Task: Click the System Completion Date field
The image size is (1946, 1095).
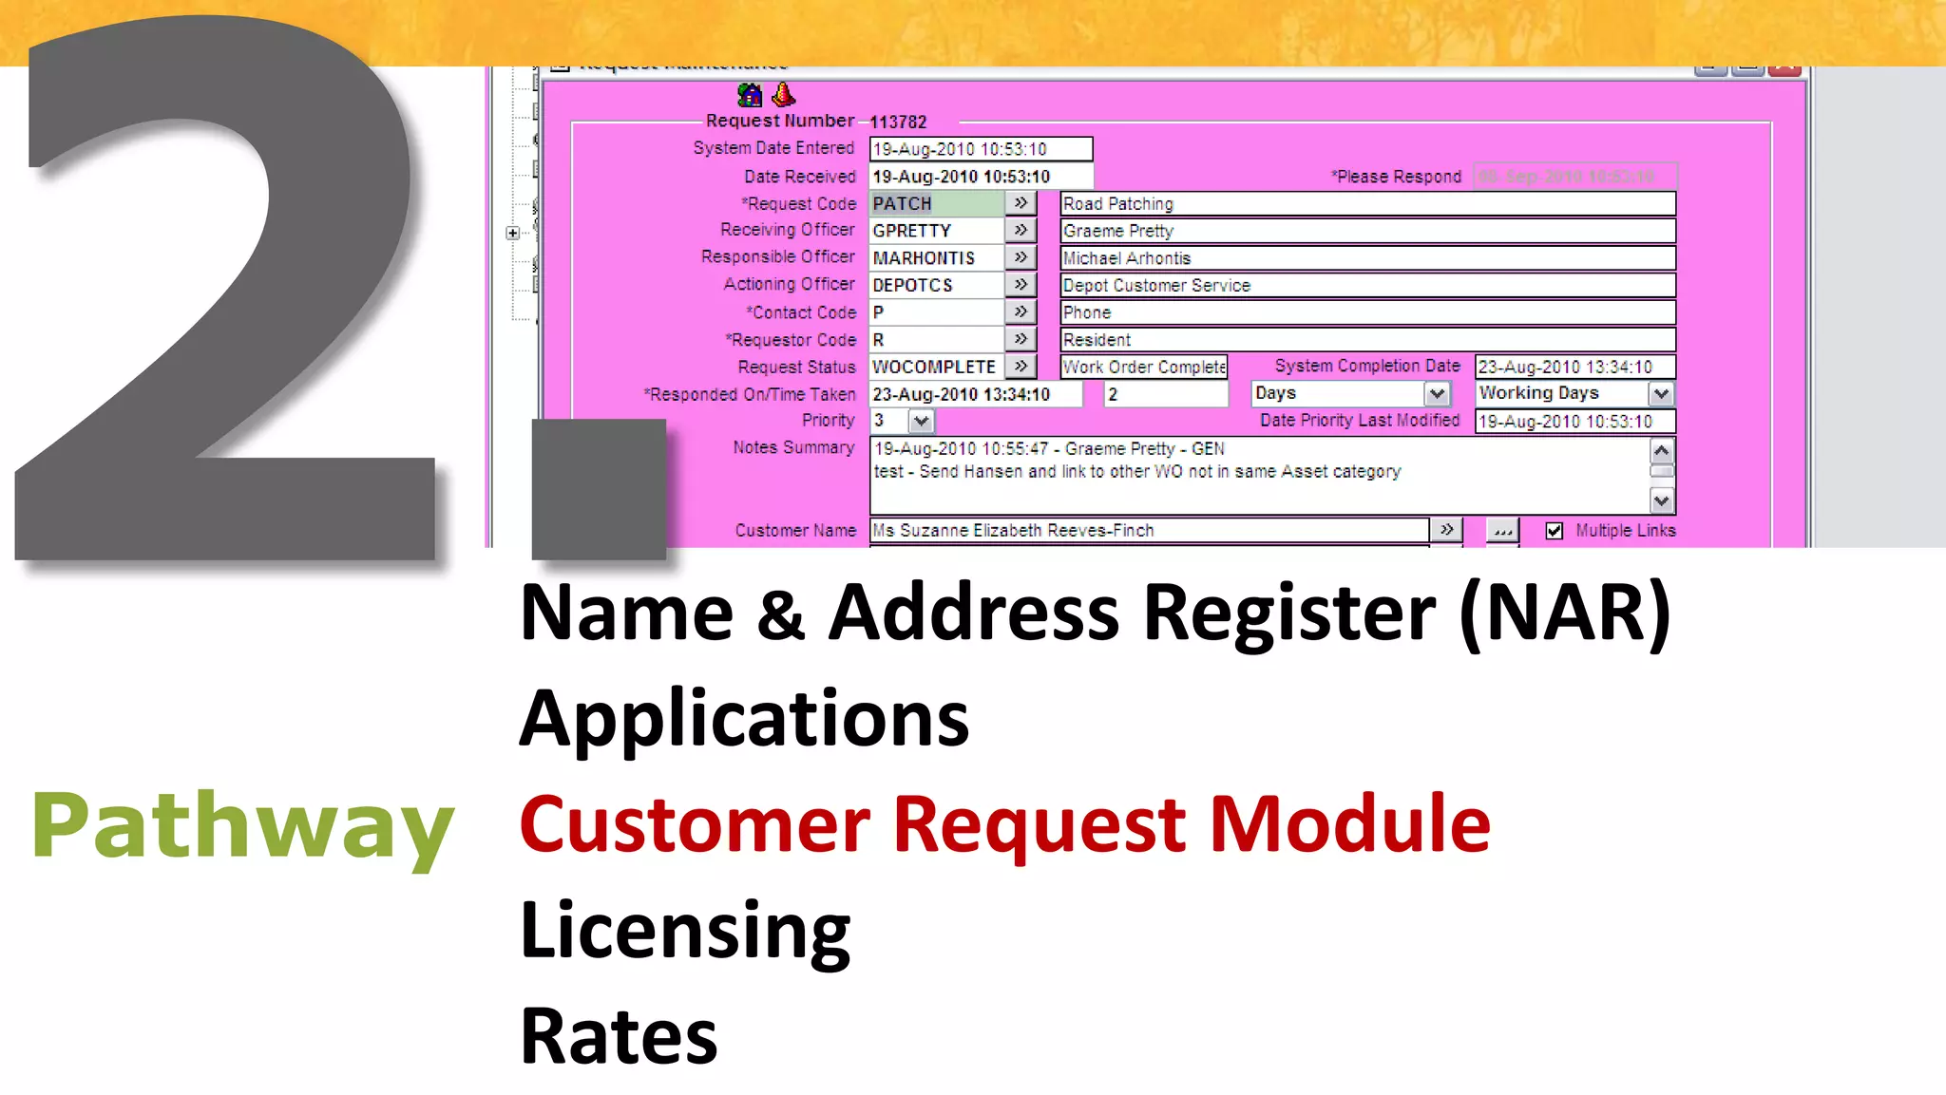Action: 1574,367
